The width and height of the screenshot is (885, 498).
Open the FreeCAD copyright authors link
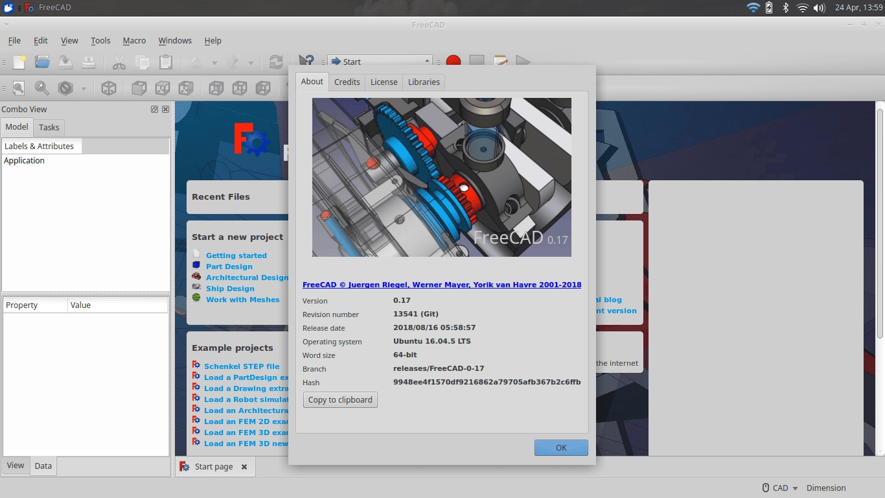tap(442, 285)
